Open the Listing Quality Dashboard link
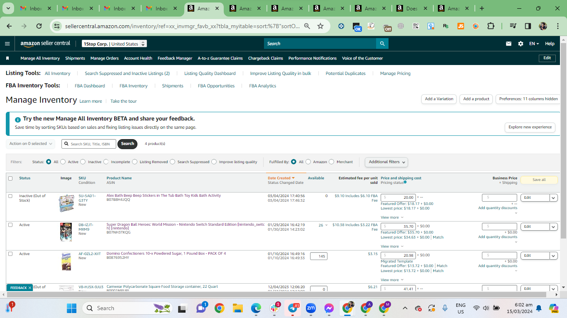 pyautogui.click(x=210, y=73)
